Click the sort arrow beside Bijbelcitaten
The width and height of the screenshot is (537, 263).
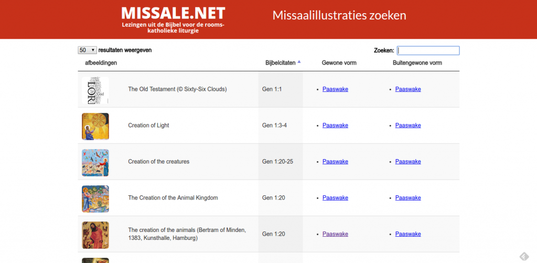tap(299, 62)
